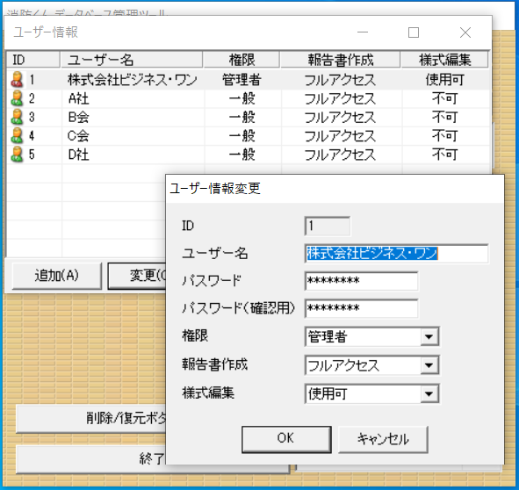Select the user icon beside A社

[17, 98]
